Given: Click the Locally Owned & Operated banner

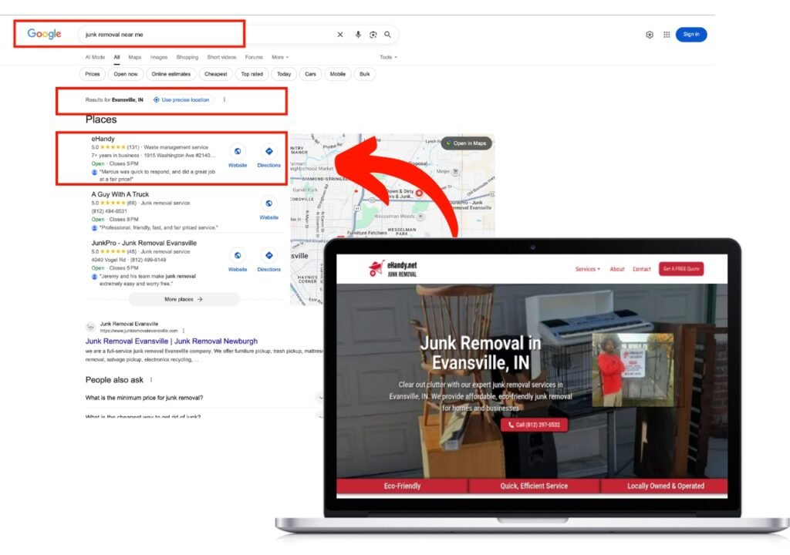Looking at the screenshot, I should (x=665, y=486).
